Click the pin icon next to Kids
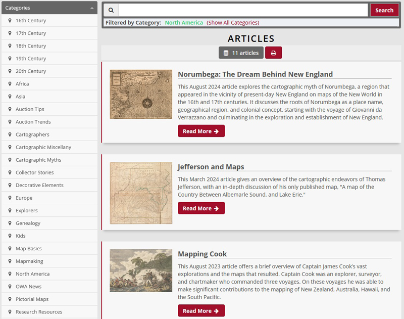This screenshot has height=319, width=404. coord(10,236)
